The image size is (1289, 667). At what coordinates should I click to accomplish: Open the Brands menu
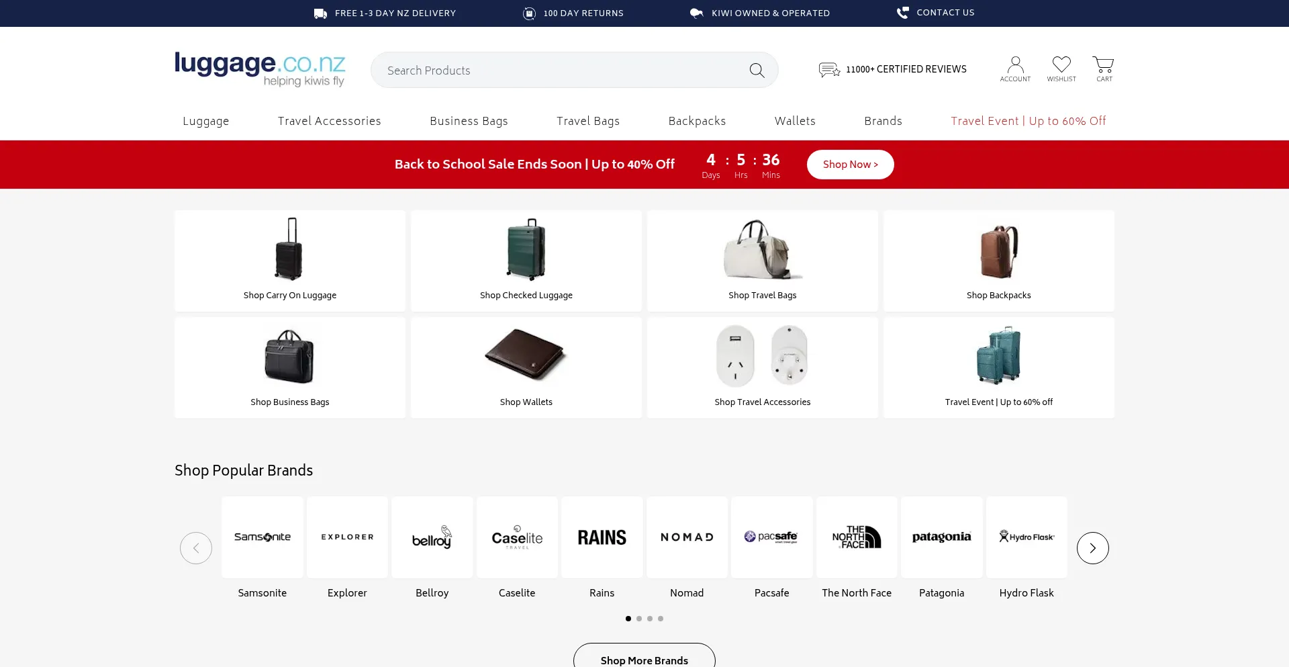coord(884,121)
